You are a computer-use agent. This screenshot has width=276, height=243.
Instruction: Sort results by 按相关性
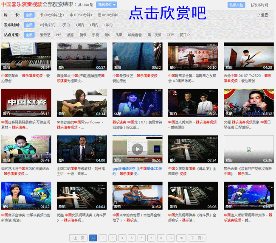[237, 5]
